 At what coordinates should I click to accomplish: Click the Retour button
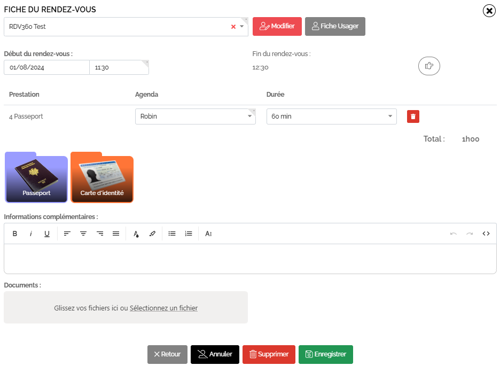tap(167, 354)
